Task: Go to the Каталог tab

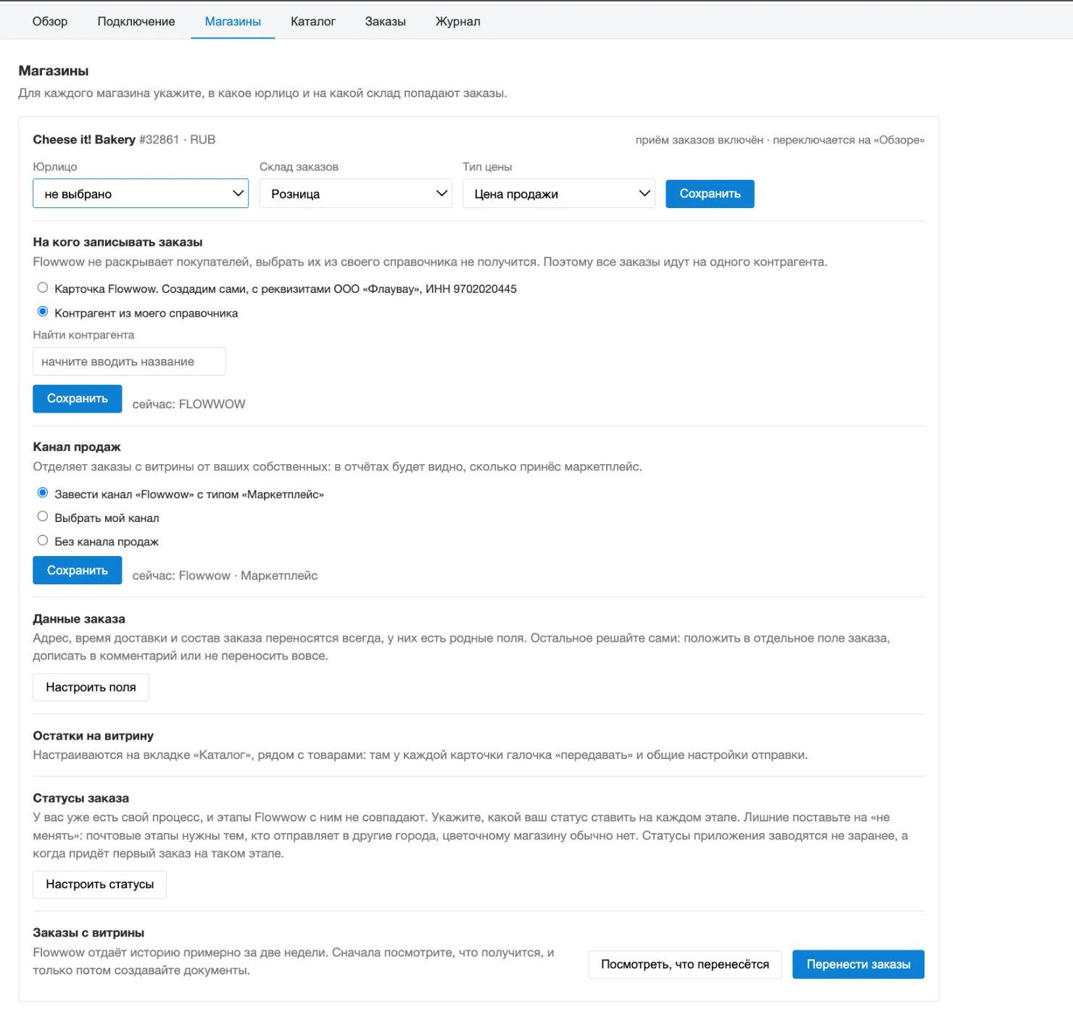Action: [x=313, y=22]
